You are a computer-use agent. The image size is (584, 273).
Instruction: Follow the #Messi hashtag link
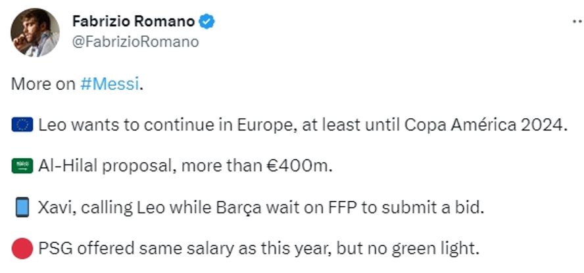(x=109, y=84)
